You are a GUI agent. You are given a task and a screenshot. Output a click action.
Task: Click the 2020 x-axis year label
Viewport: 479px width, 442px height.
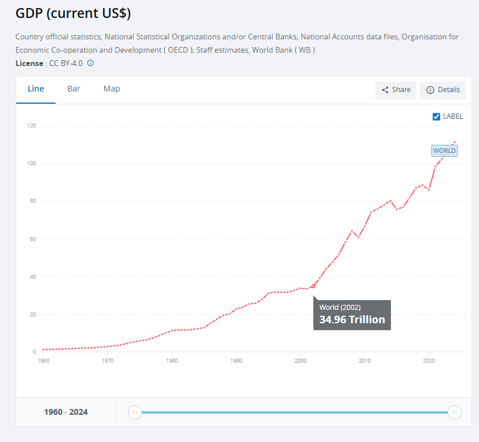[429, 361]
